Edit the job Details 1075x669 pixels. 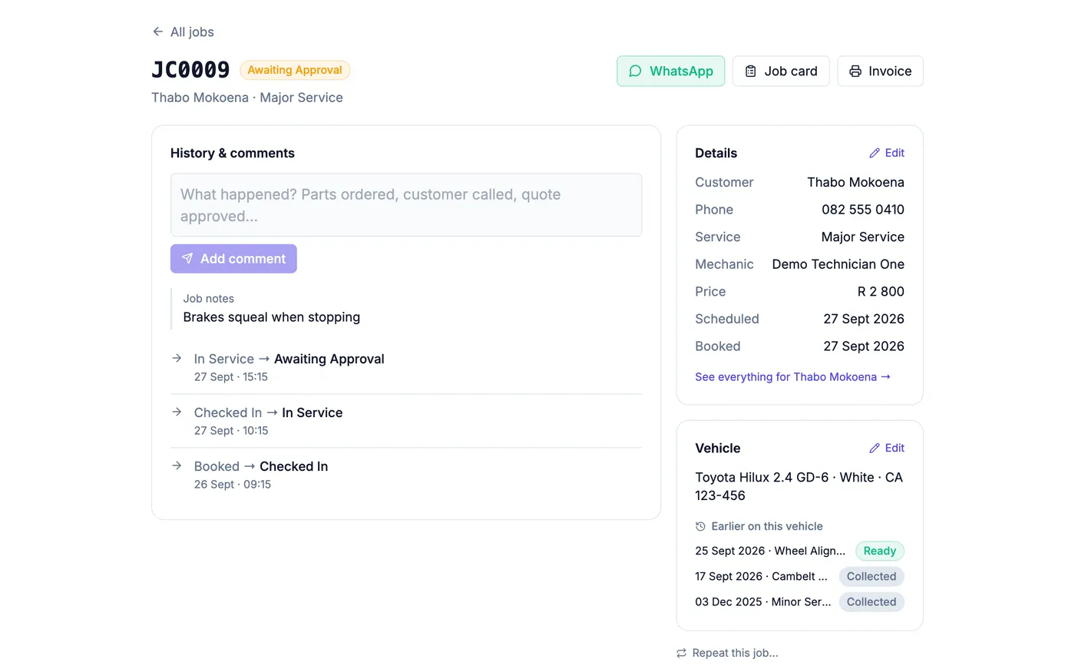tap(887, 153)
